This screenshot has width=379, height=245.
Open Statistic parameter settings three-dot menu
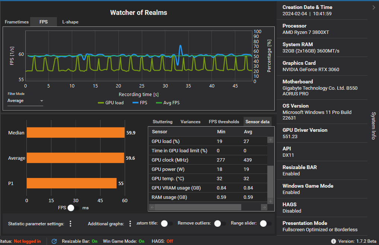point(70,224)
